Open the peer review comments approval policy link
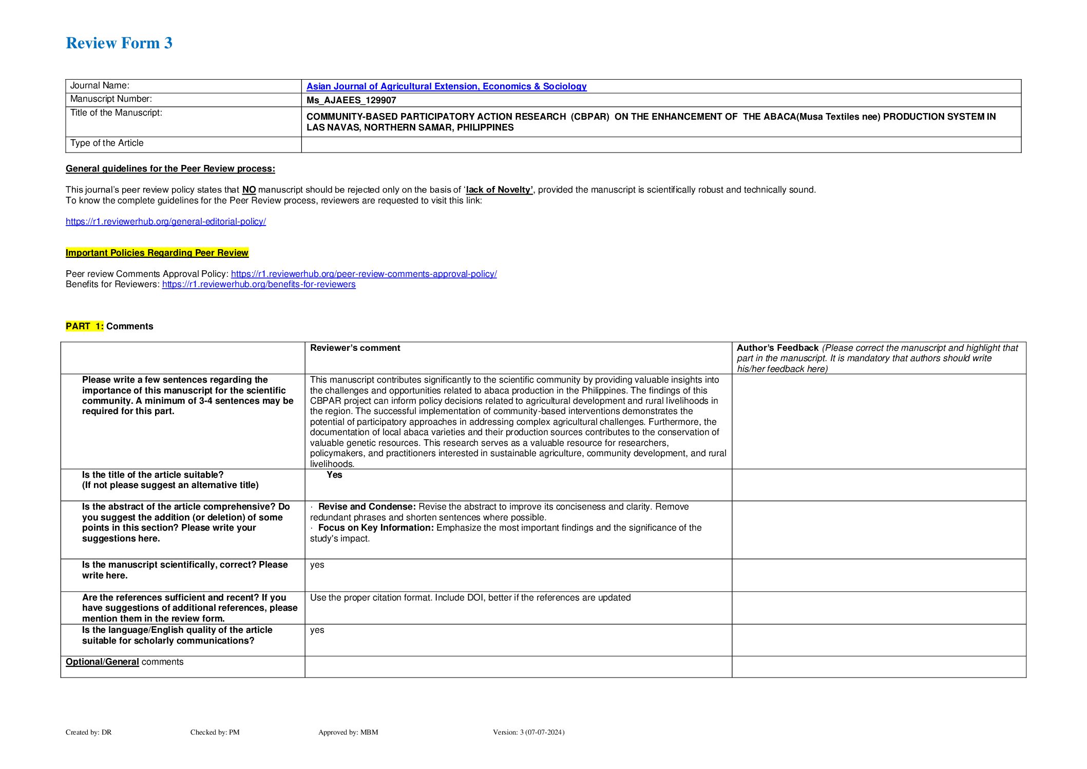The image size is (1087, 769). (x=364, y=274)
